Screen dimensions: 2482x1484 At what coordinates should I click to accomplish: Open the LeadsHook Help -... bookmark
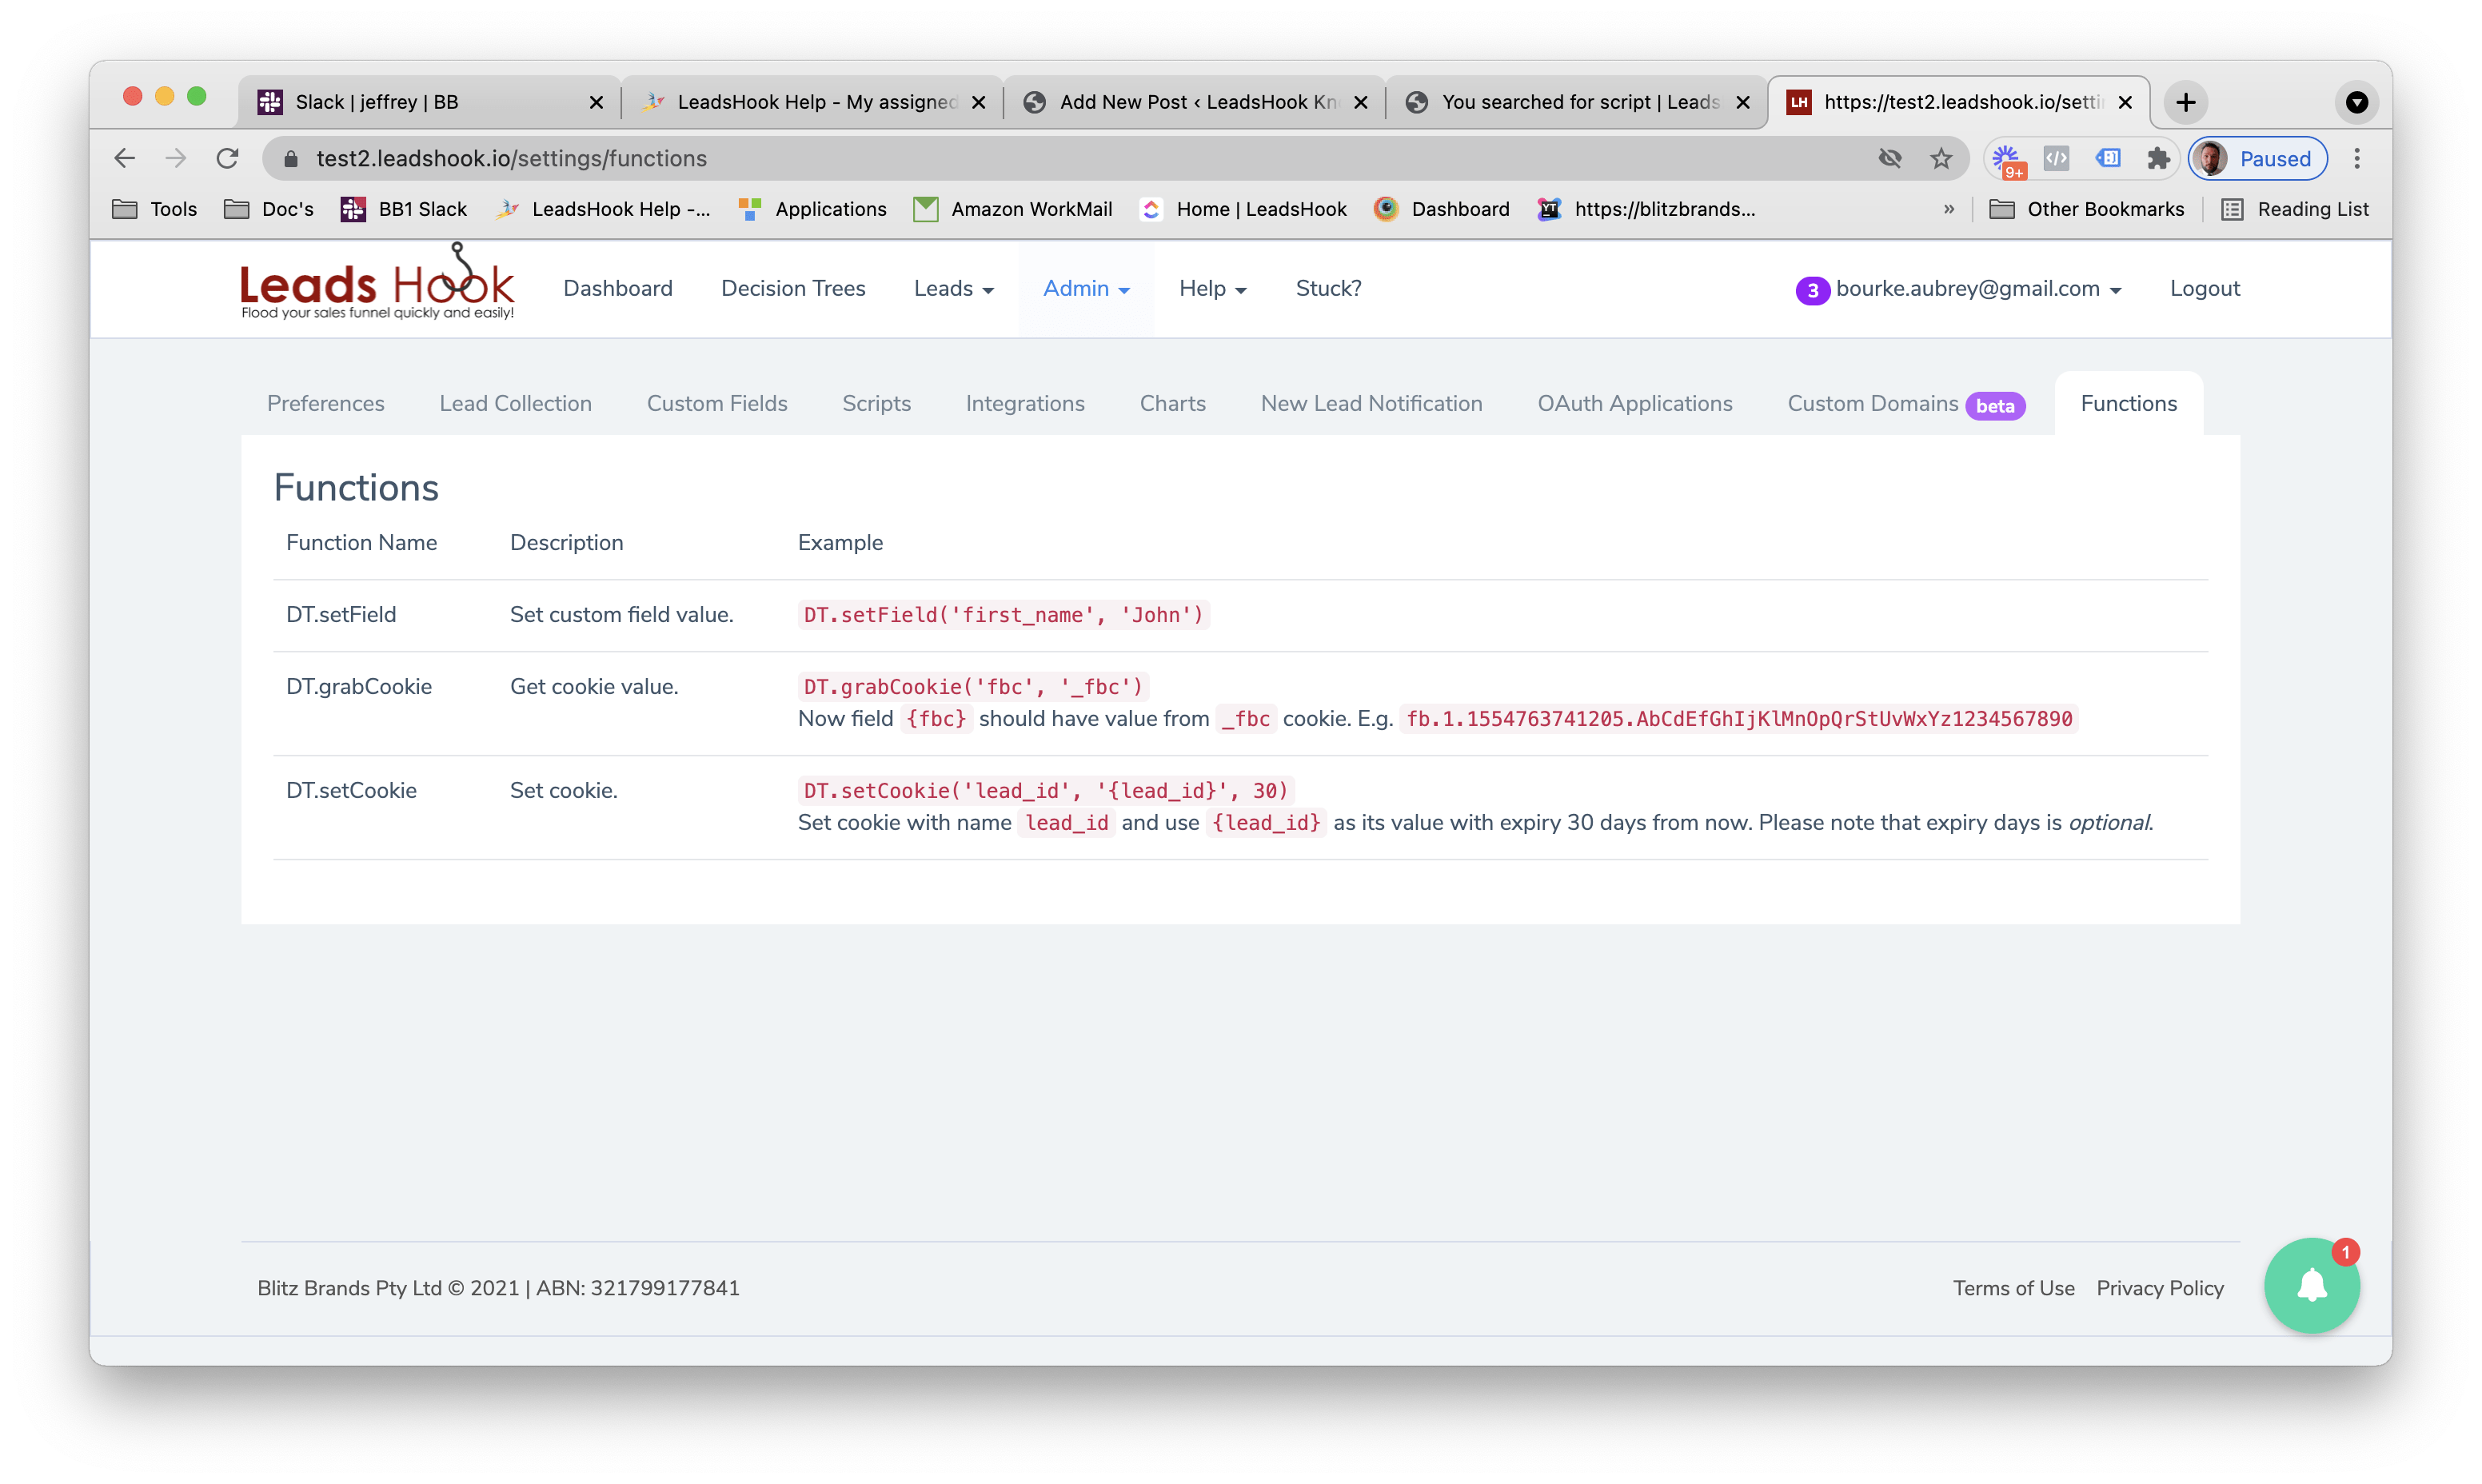coord(602,209)
